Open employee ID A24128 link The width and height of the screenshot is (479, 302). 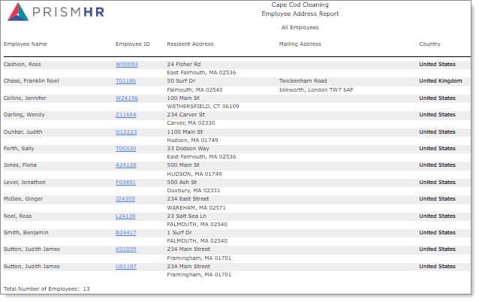(126, 165)
